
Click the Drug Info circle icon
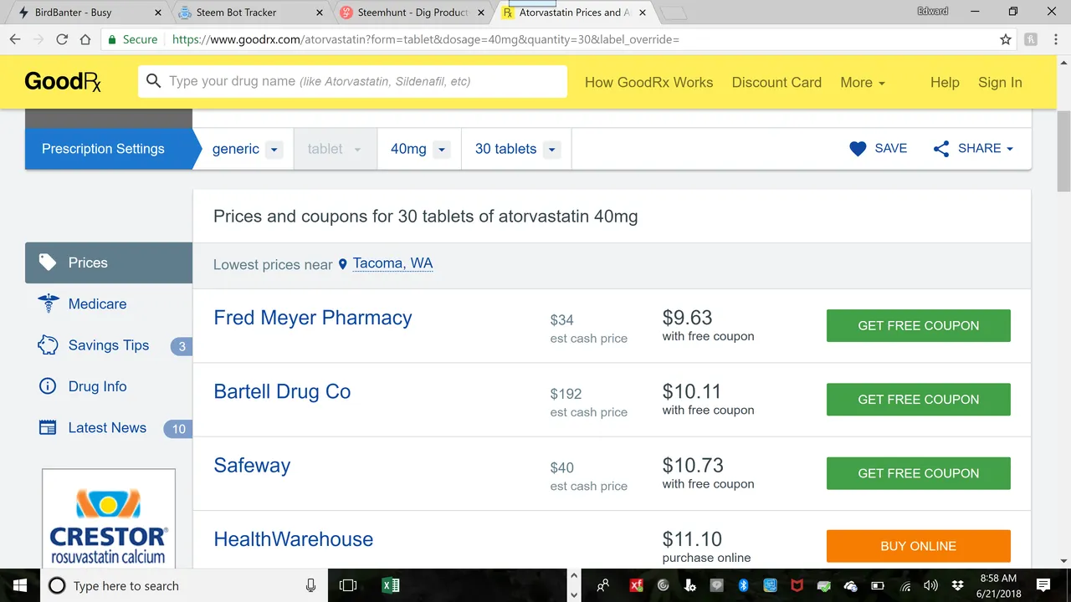tap(48, 386)
